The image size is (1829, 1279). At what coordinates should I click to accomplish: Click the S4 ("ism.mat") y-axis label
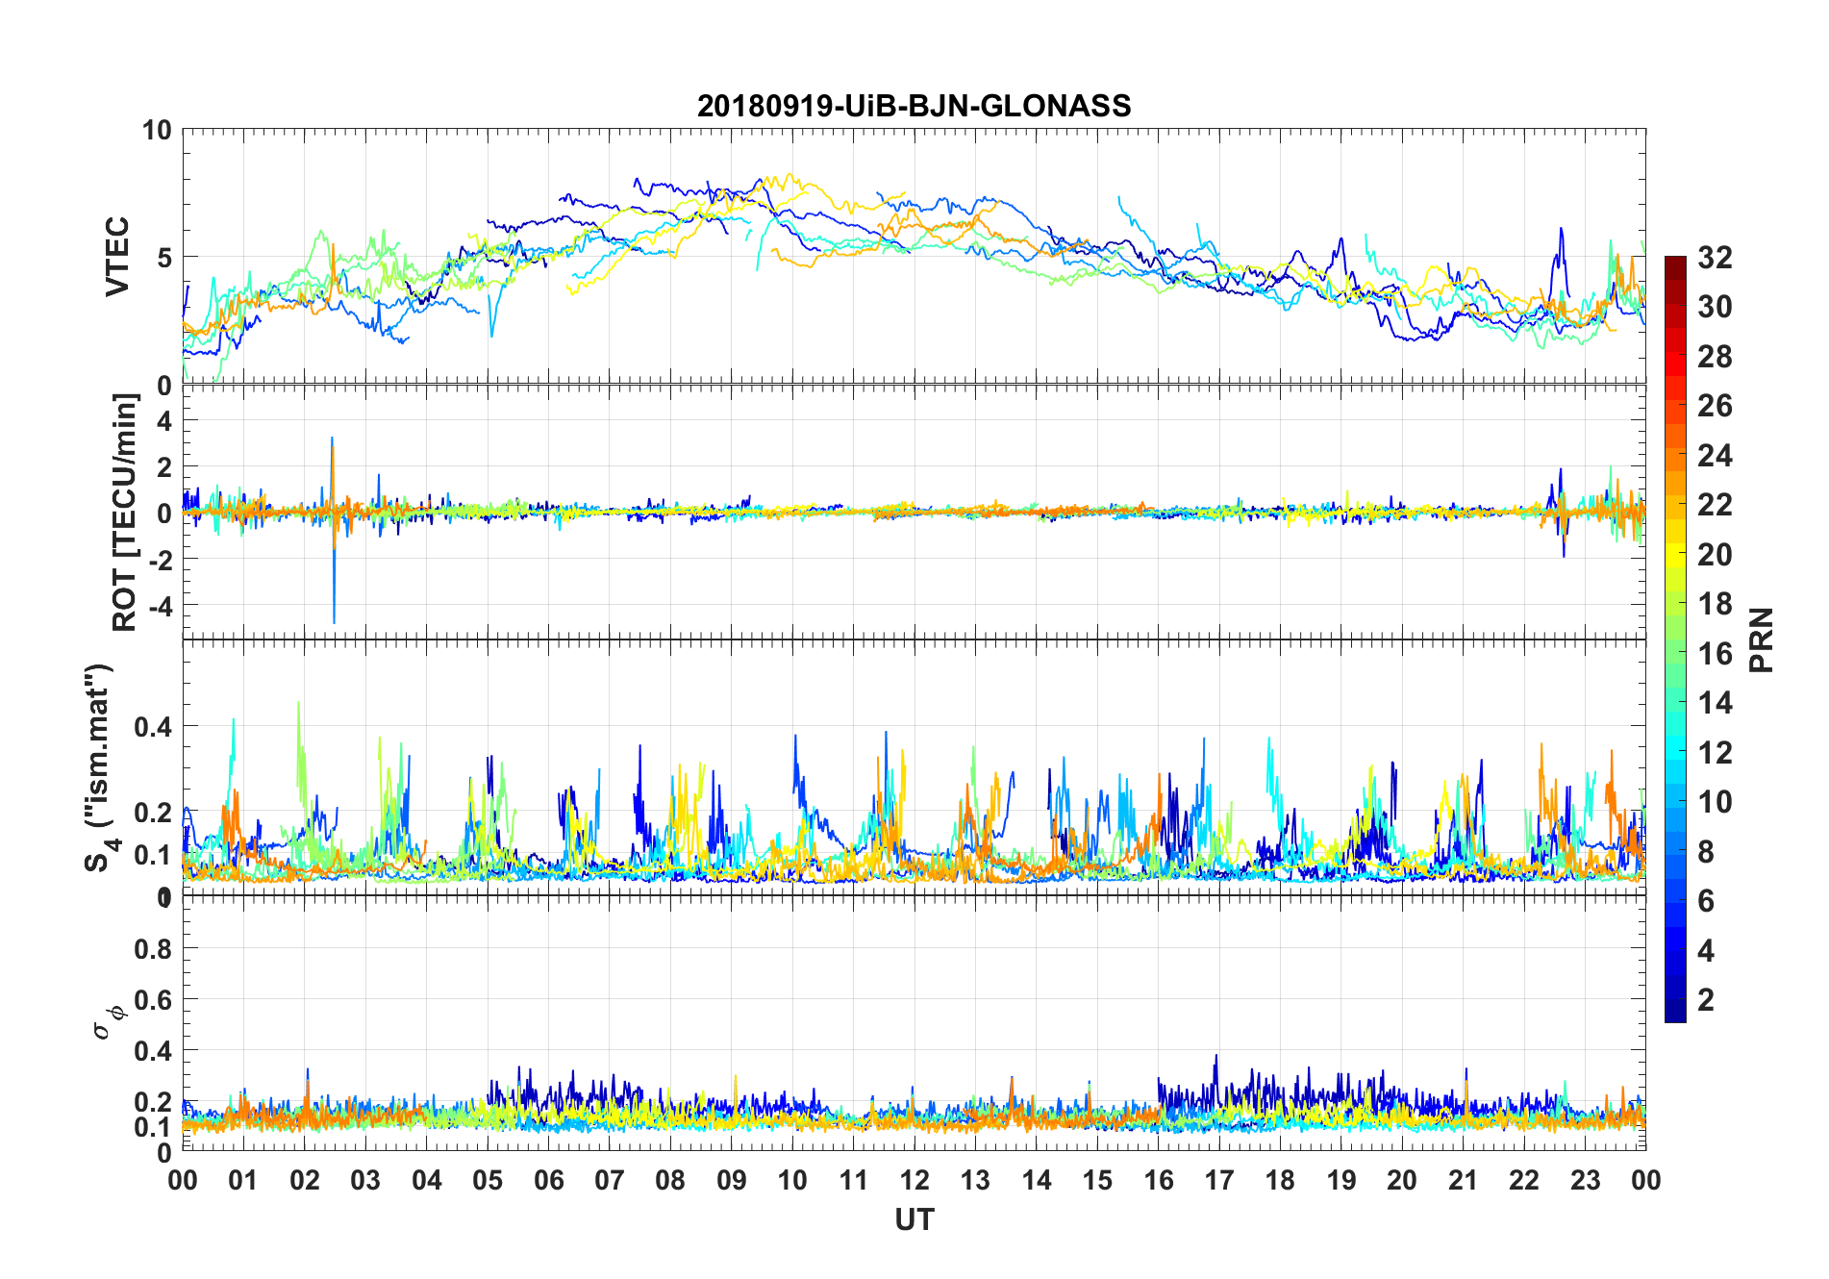tap(101, 768)
